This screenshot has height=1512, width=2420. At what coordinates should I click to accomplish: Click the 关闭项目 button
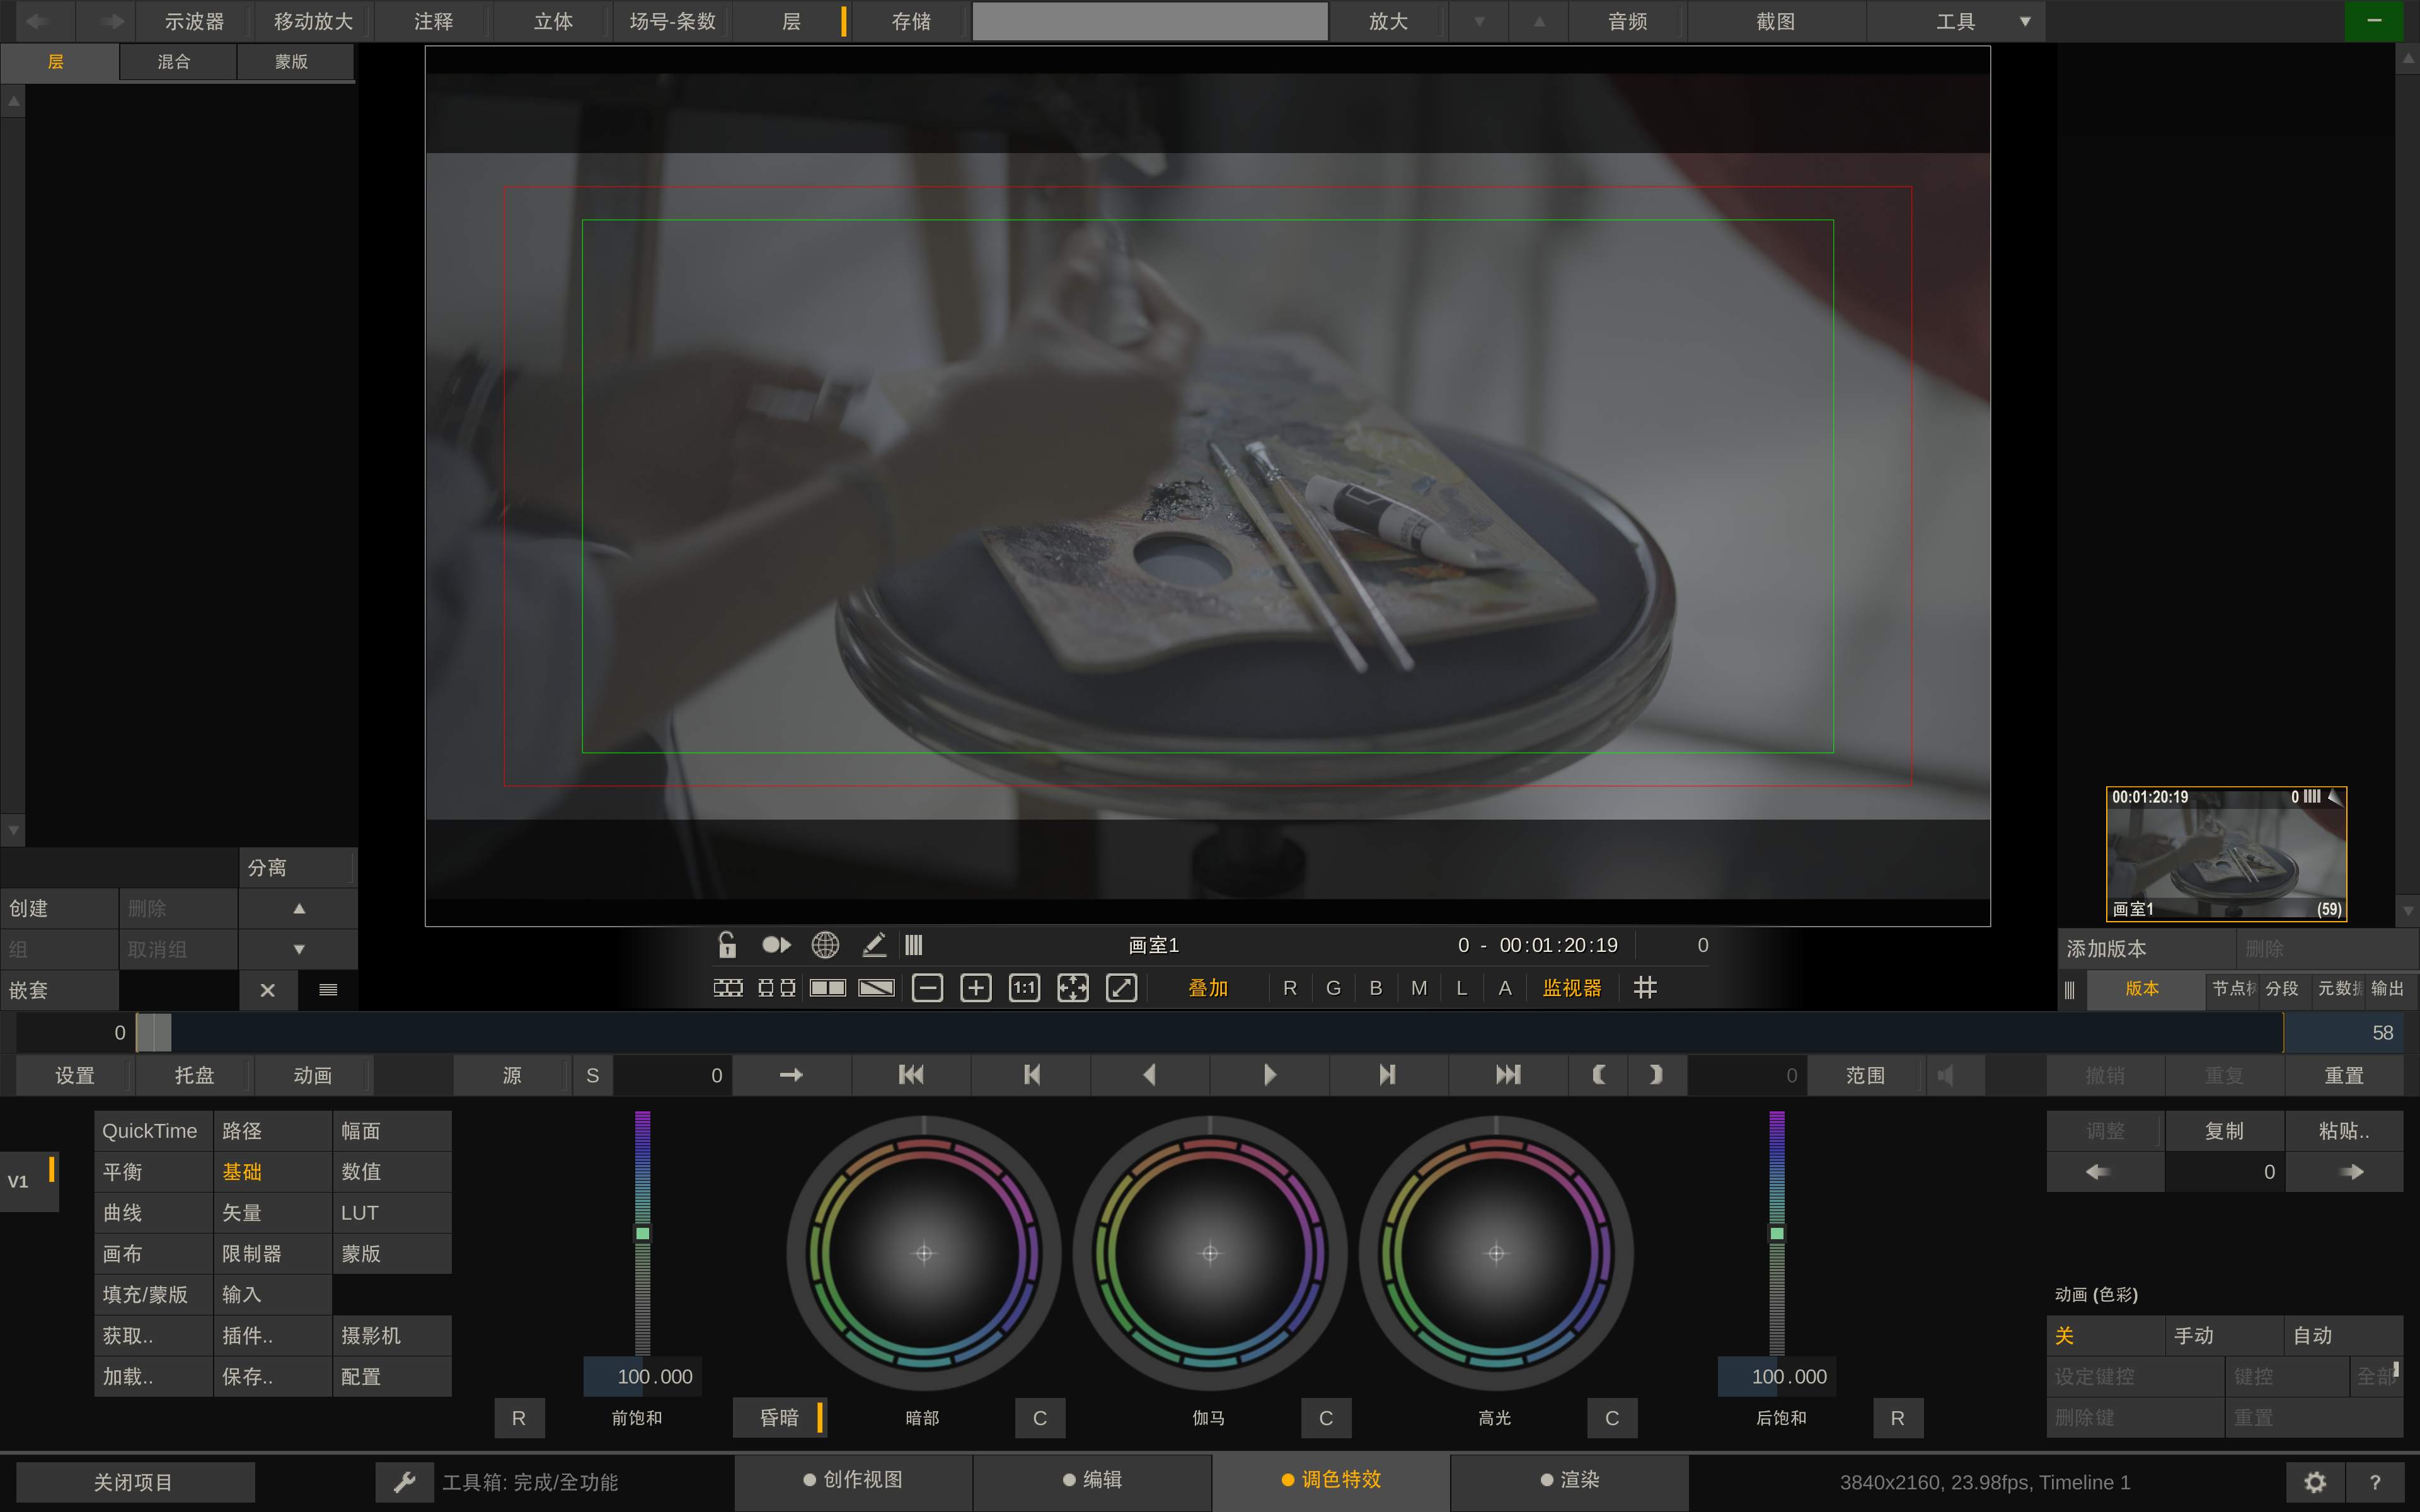[x=135, y=1482]
